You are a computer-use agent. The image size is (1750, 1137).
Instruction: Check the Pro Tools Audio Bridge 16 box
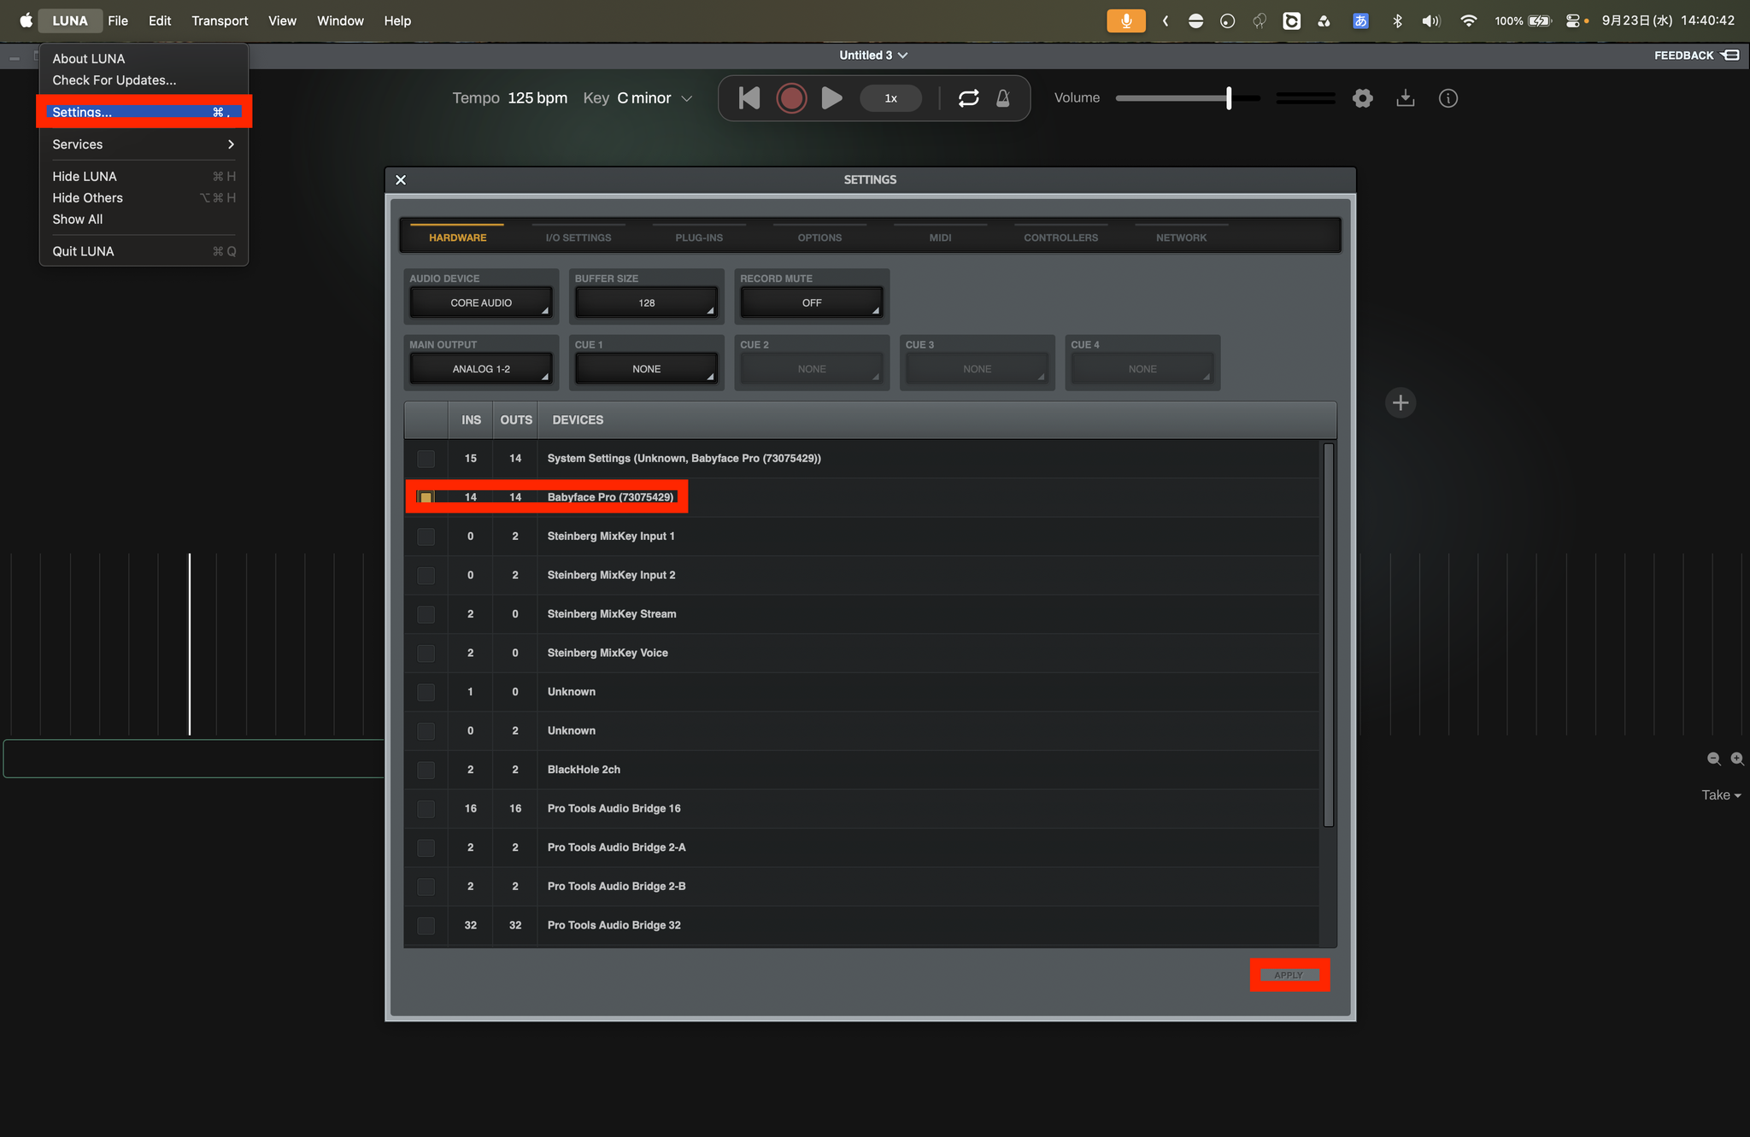426,809
